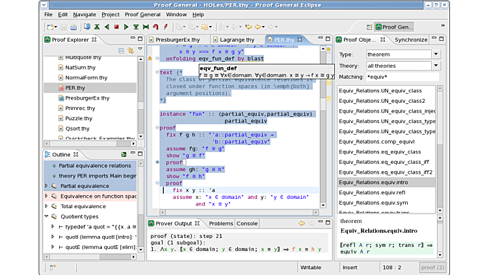The image size is (489, 275).
Task: Click the green step forward arrow
Action: tap(126, 27)
